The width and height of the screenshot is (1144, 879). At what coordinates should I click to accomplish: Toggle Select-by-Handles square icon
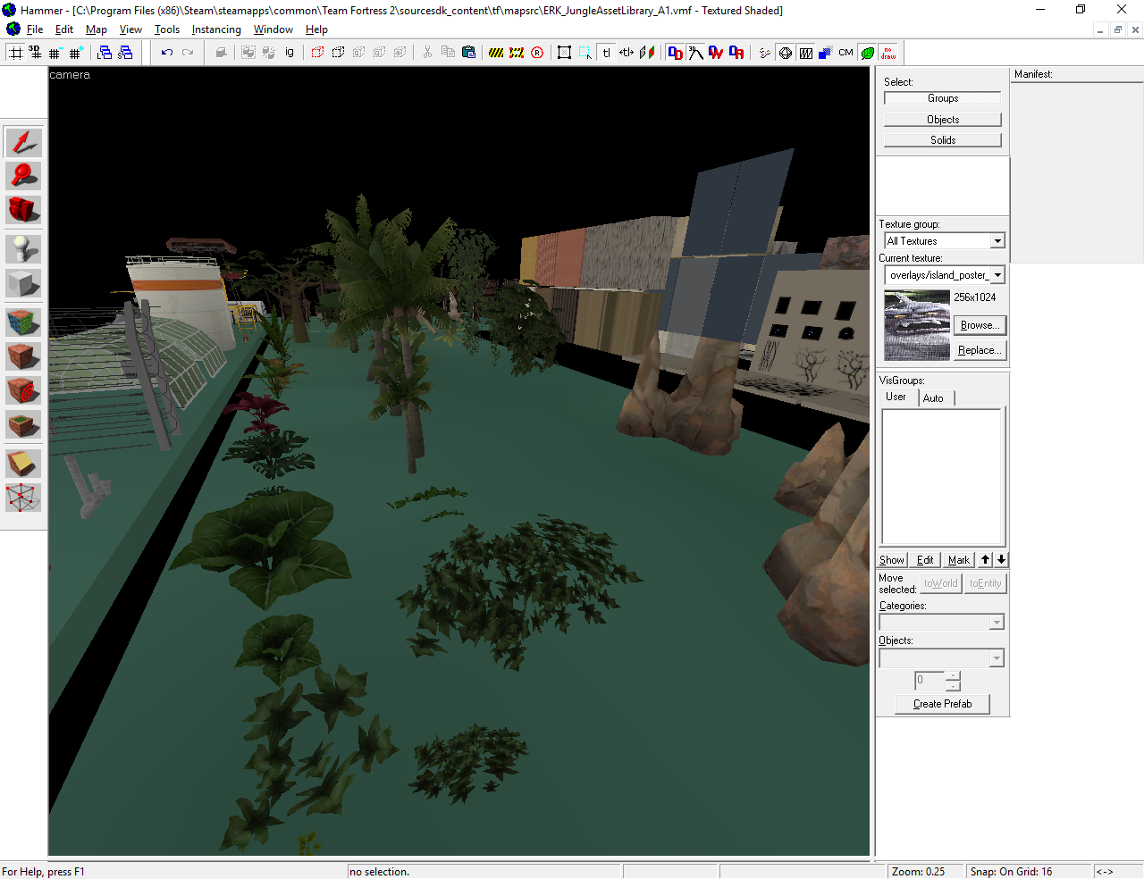click(x=564, y=53)
